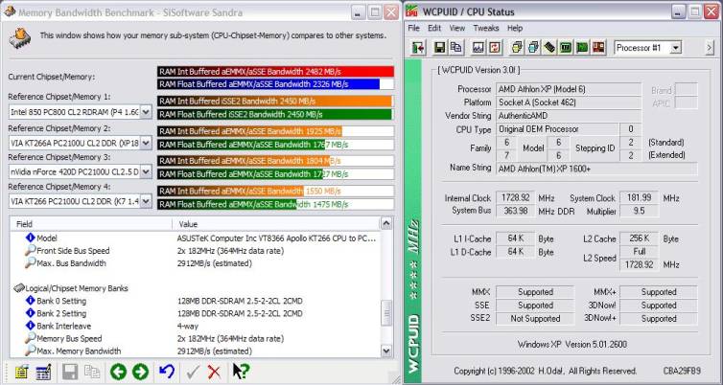Viewport: 723px width, 385px height.
Task: Click the Copy pages icon in WCPUID toolbar
Action: tap(456, 48)
